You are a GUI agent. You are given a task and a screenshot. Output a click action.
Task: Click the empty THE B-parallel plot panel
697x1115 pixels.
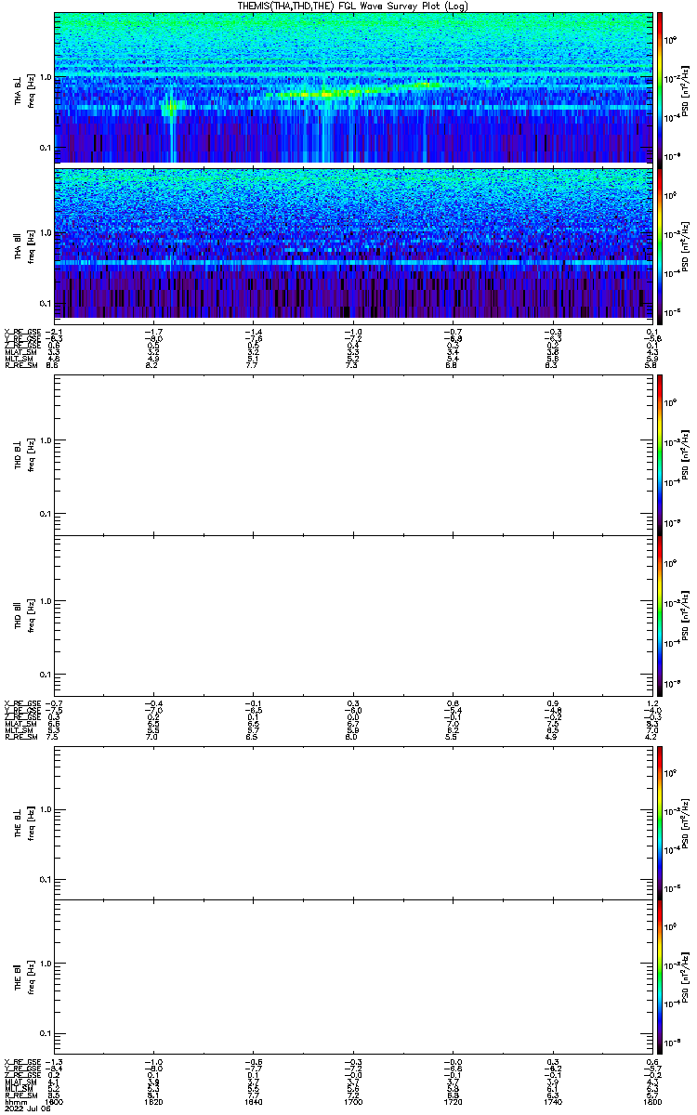pos(352,978)
